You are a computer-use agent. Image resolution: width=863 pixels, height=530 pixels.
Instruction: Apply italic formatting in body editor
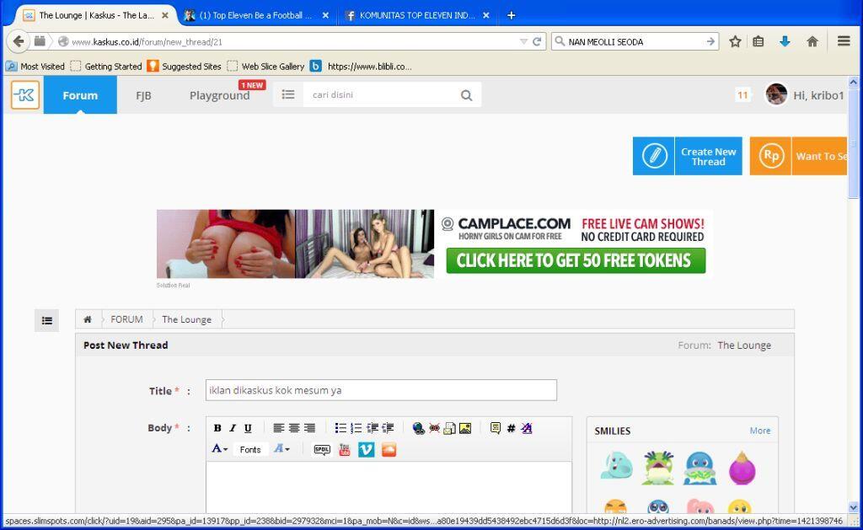[x=233, y=428]
